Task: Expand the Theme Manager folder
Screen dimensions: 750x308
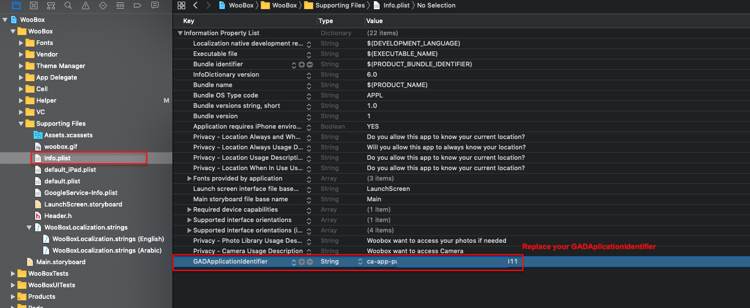Action: click(x=21, y=66)
